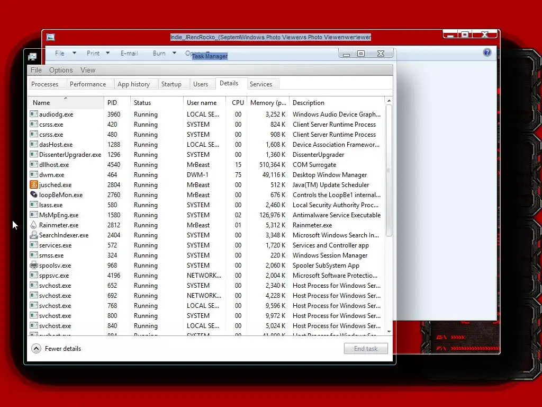
Task: Click the lsass.exe process icon
Action: click(33, 205)
